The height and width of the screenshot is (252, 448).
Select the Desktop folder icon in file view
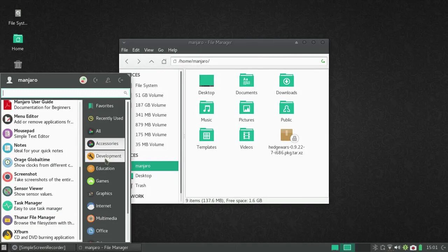tap(206, 80)
